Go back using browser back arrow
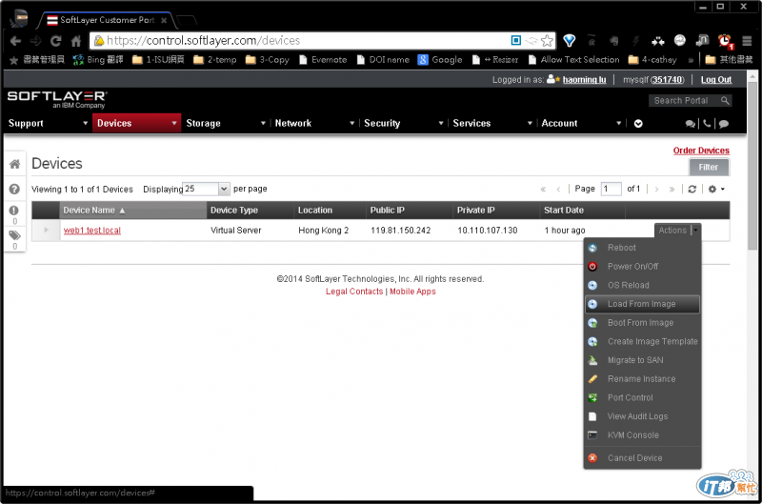The width and height of the screenshot is (762, 504). coord(15,41)
